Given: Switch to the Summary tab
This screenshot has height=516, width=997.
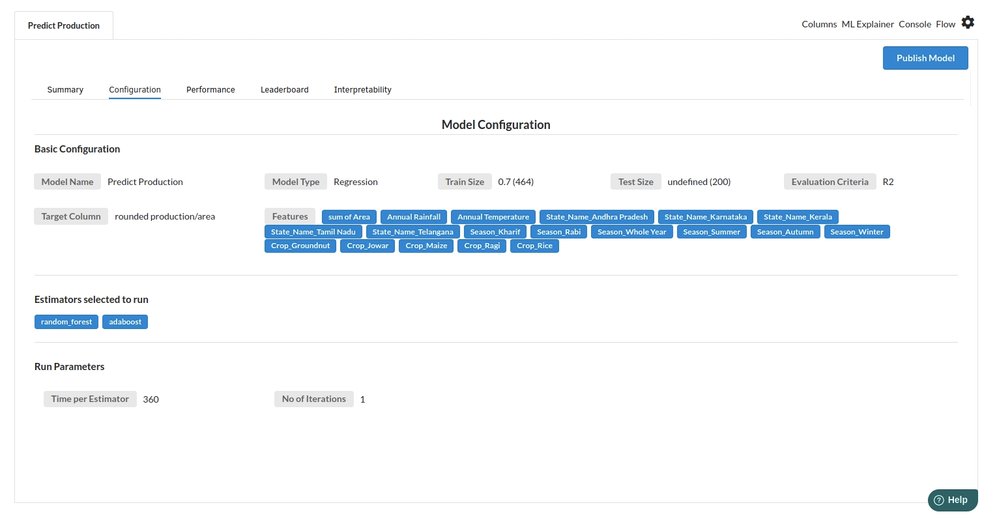Looking at the screenshot, I should pos(65,90).
